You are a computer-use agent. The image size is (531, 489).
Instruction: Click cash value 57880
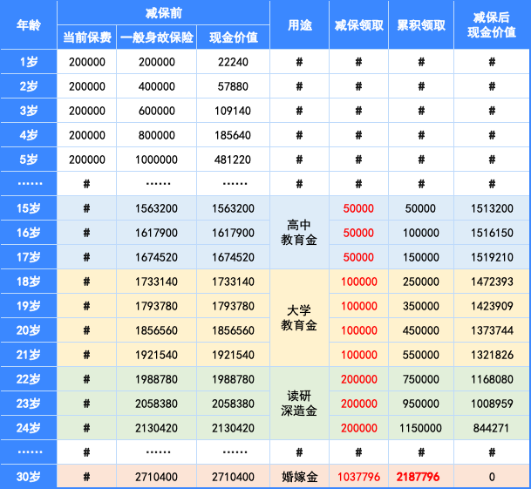click(233, 86)
